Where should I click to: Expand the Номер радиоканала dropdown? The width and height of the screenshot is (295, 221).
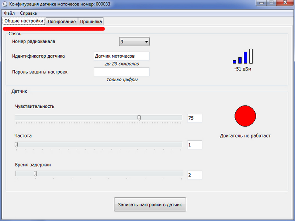tap(134, 42)
